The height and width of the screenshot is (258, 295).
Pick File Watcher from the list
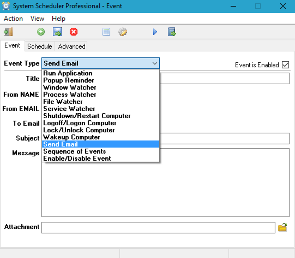pyautogui.click(x=101, y=102)
